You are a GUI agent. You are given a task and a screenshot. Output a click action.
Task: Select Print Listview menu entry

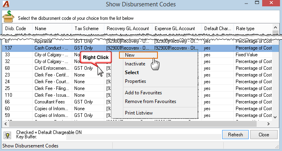(139, 113)
